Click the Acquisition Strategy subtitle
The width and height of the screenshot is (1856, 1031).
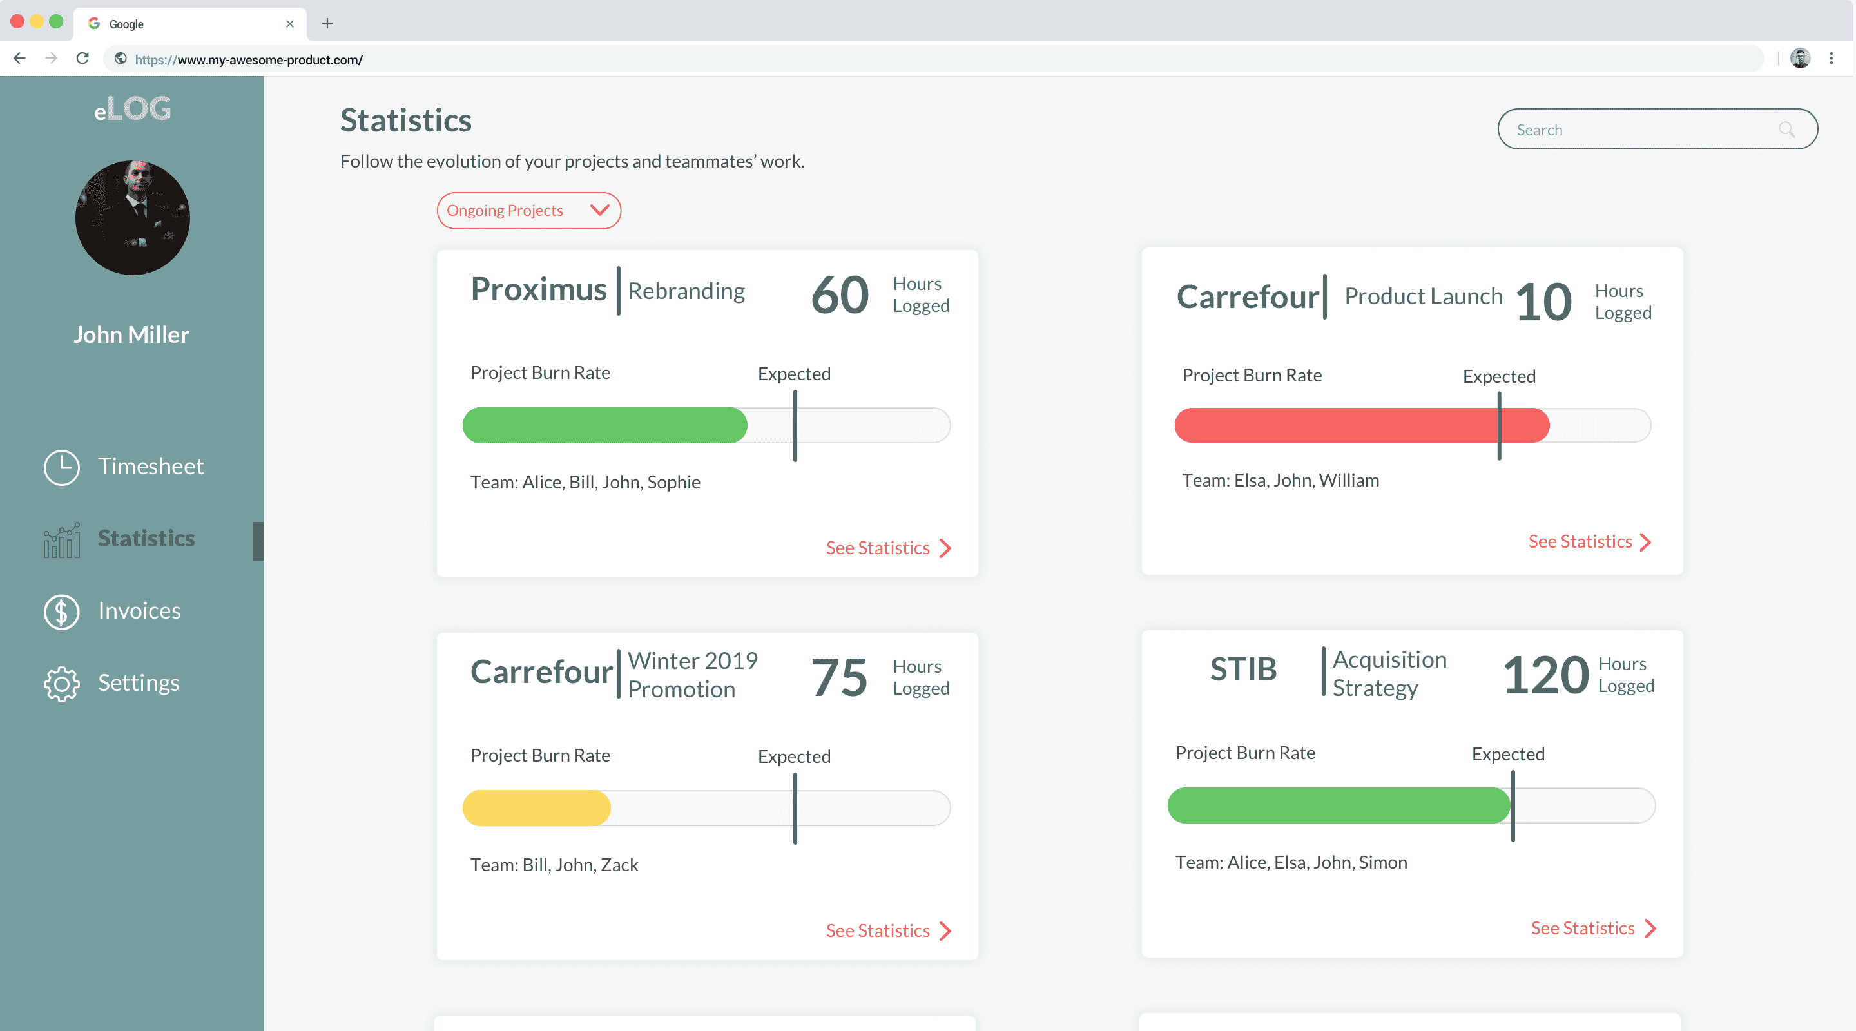(1389, 673)
